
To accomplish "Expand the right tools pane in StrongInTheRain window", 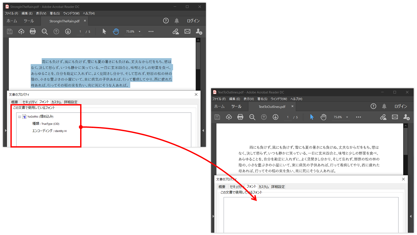I will coord(203,131).
